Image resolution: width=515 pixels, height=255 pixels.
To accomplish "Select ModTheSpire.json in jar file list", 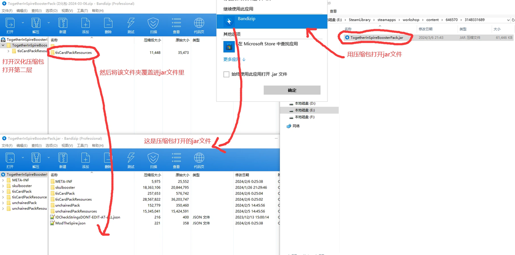I will coord(70,223).
